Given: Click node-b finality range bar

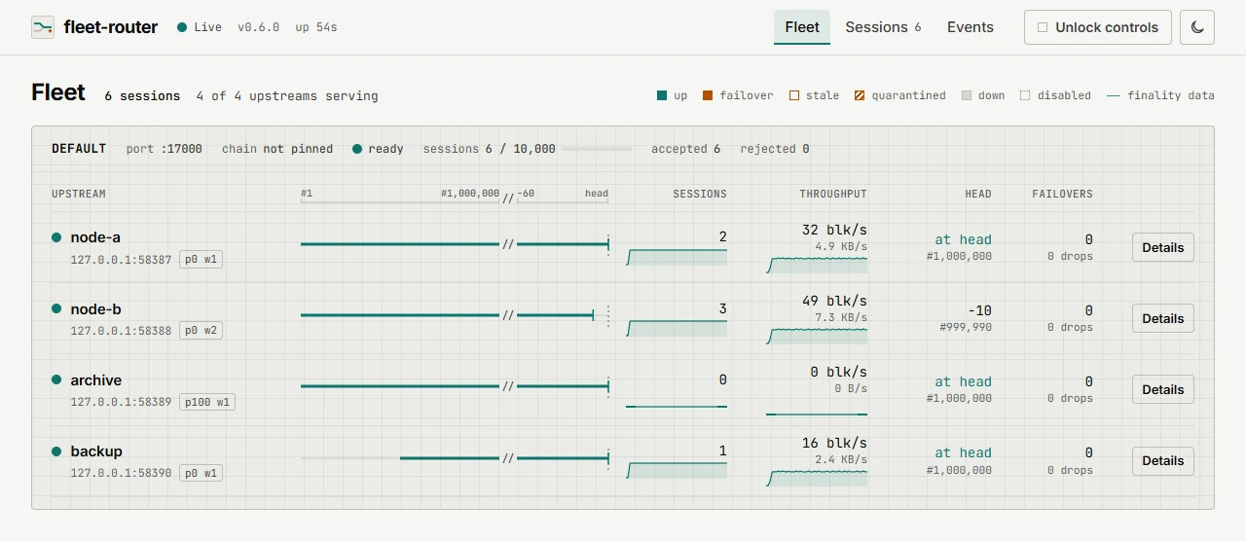Looking at the screenshot, I should click(455, 315).
